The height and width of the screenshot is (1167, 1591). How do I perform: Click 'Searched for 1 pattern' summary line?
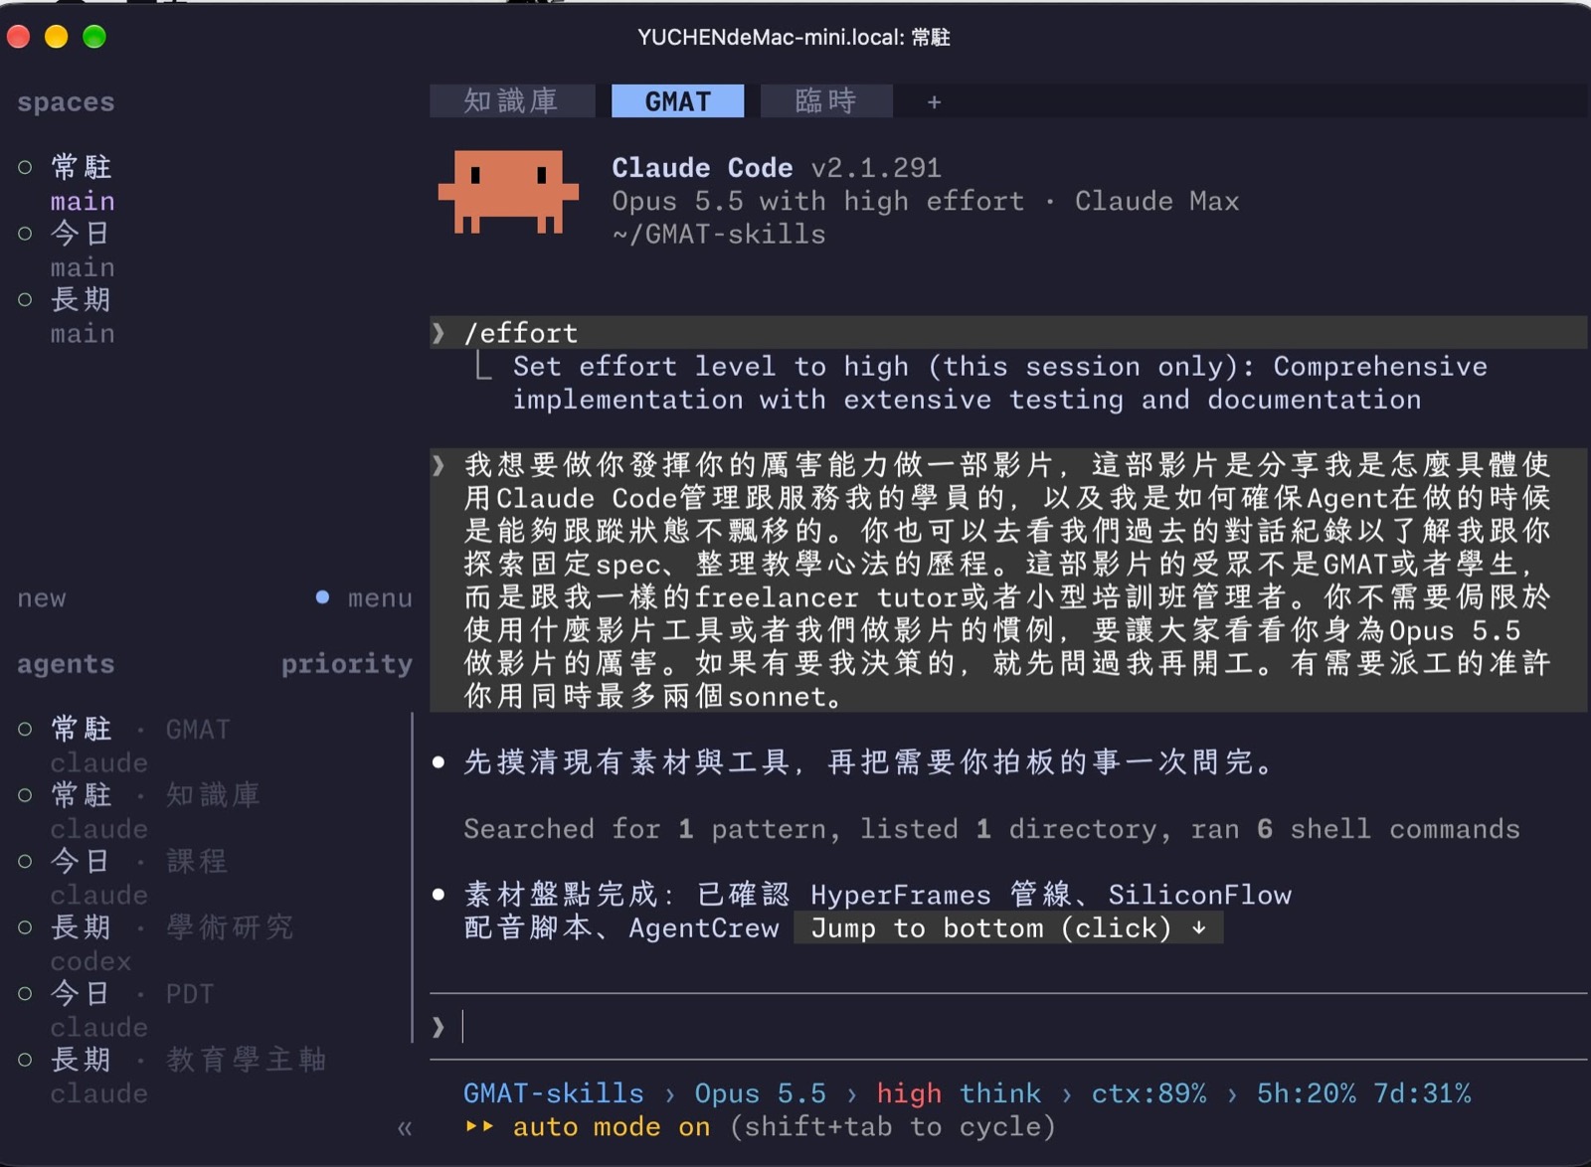pos(991,829)
